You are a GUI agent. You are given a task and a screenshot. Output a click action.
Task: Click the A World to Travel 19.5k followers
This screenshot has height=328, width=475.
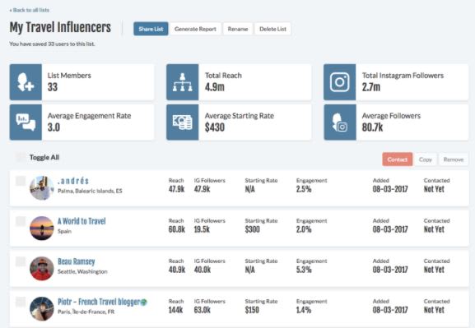tap(202, 229)
